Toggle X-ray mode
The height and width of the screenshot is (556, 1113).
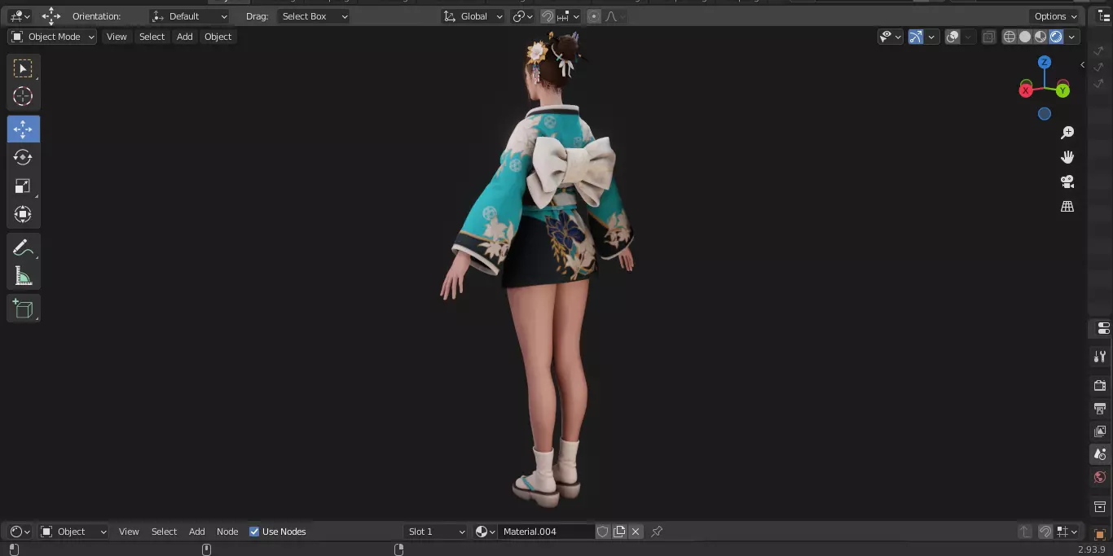[988, 37]
